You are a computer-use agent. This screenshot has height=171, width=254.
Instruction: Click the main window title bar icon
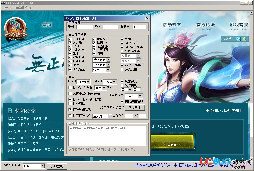(3, 3)
